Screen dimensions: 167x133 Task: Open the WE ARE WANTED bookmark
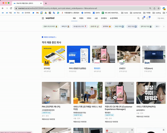pos(110,13)
